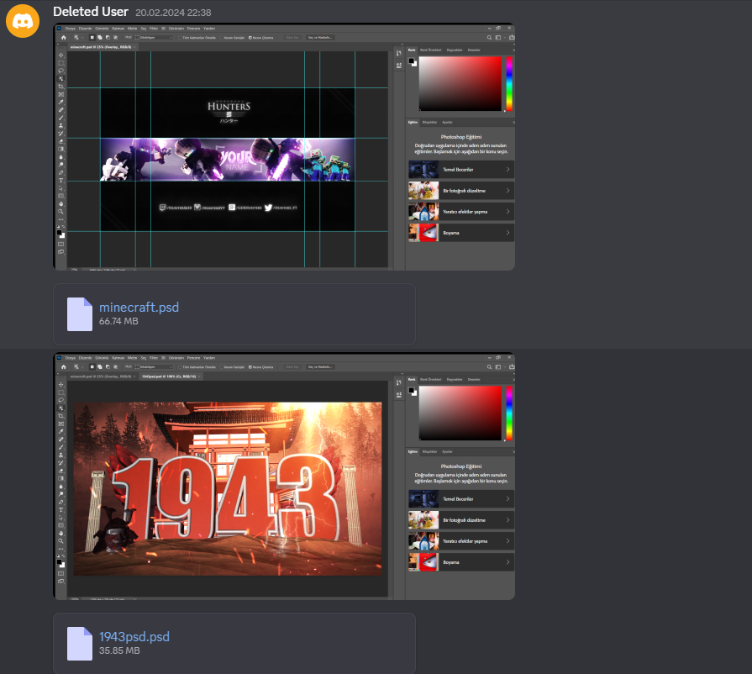Viewport: 752px width, 674px height.
Task: Click Konu Seç button in the 1943 screenshot
Action: 292,367
